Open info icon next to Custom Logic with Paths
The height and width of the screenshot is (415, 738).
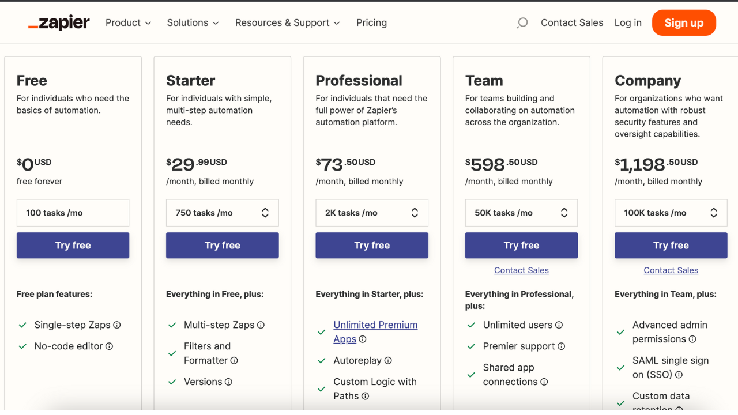(365, 397)
